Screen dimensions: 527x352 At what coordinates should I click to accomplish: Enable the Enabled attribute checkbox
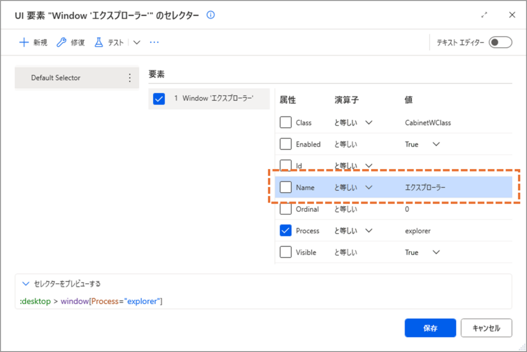[x=285, y=144]
